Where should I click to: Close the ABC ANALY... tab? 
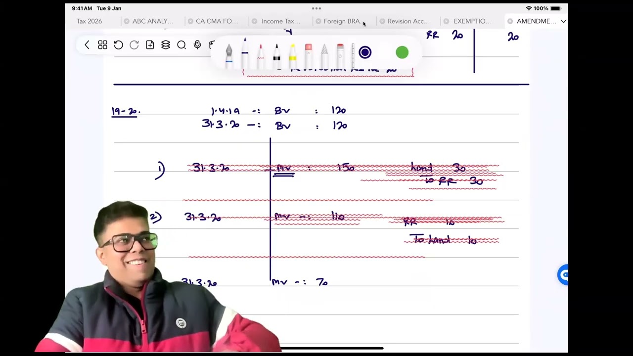(x=127, y=21)
